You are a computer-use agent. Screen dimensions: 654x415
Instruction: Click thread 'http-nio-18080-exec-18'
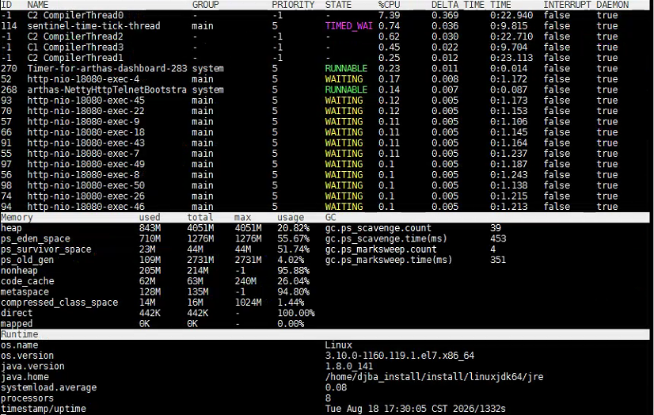[86, 132]
